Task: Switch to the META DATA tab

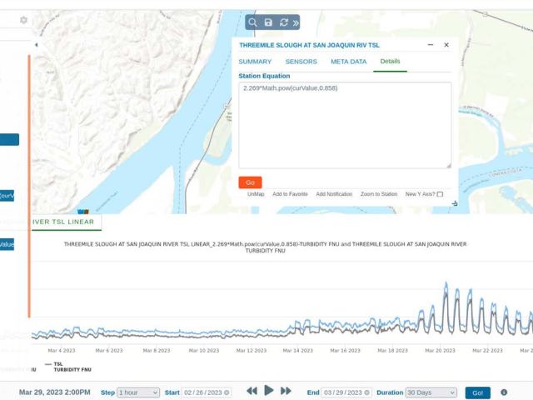Action: (348, 62)
